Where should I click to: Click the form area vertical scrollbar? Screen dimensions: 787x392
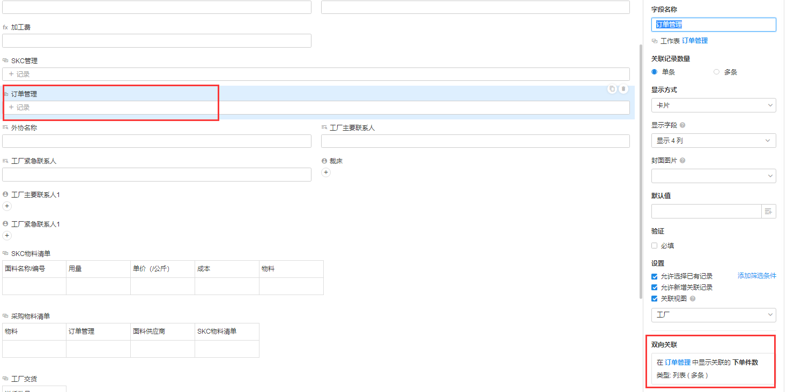[640, 171]
